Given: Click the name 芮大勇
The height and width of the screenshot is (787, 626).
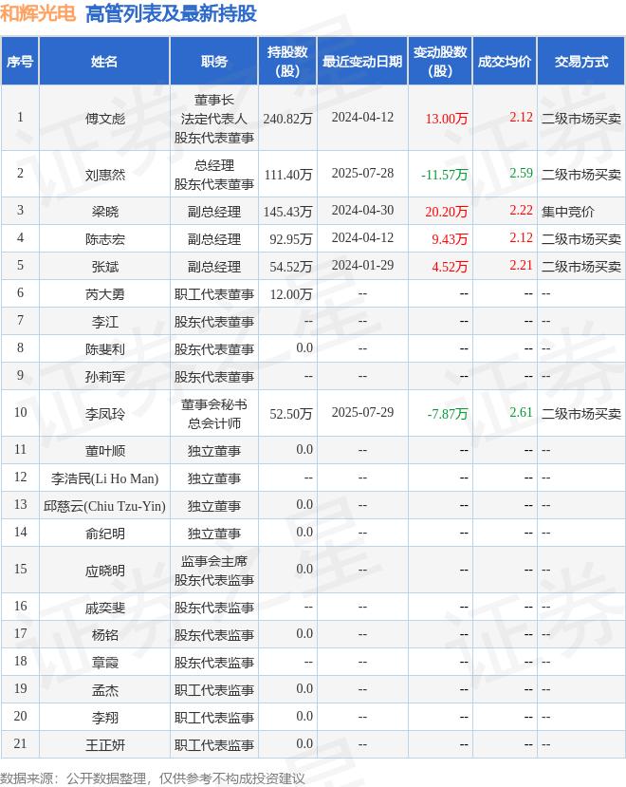Looking at the screenshot, I should coord(105,294).
